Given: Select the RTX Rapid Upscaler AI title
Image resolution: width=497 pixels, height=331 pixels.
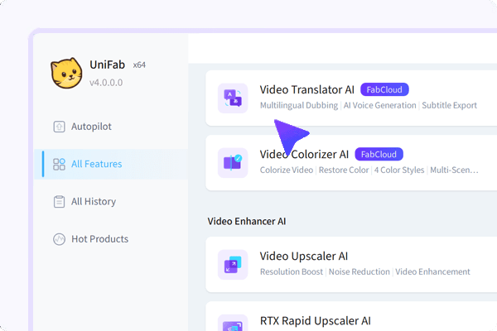Looking at the screenshot, I should pyautogui.click(x=316, y=320).
